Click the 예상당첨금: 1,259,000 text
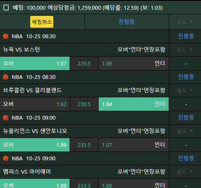The image size is (201, 188). (x=74, y=8)
